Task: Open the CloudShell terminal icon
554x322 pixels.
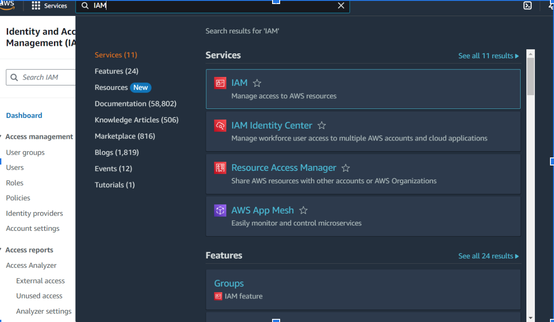Action: point(527,6)
